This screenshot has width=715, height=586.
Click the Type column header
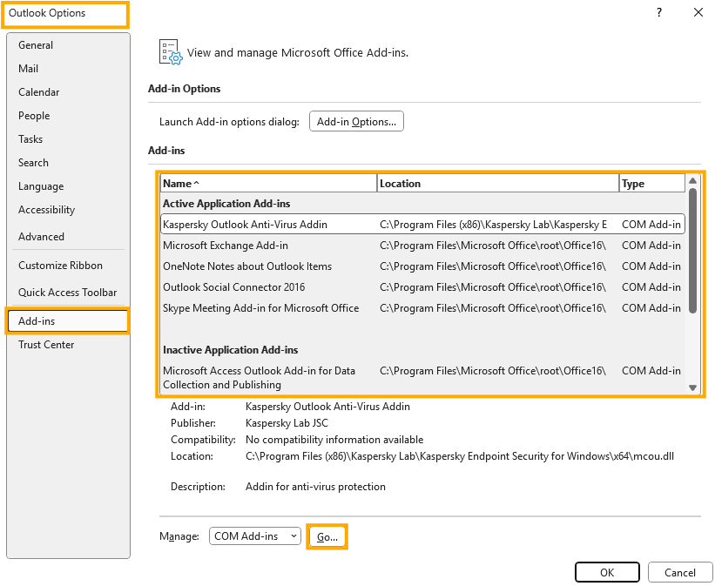pyautogui.click(x=652, y=184)
